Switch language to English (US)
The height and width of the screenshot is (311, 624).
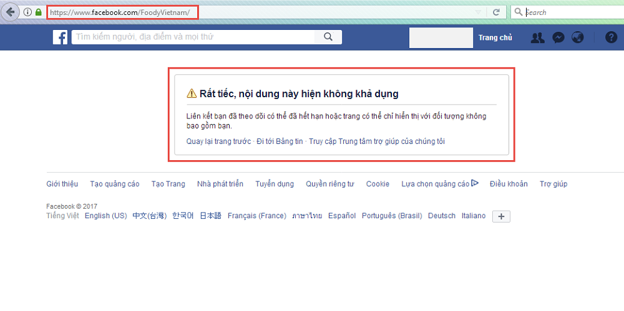(106, 216)
